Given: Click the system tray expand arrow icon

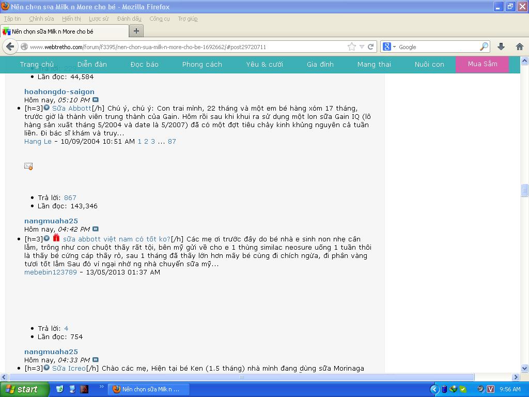Looking at the screenshot, I should coord(434,389).
